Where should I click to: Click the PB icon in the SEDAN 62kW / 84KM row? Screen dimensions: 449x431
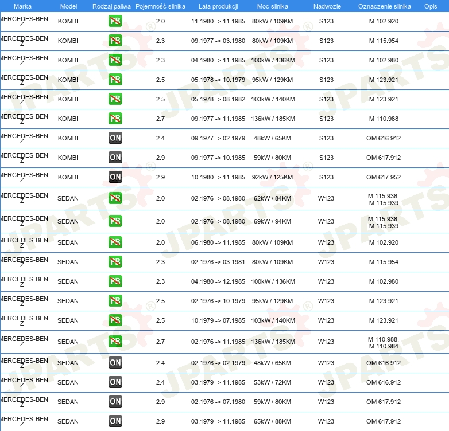pos(115,198)
